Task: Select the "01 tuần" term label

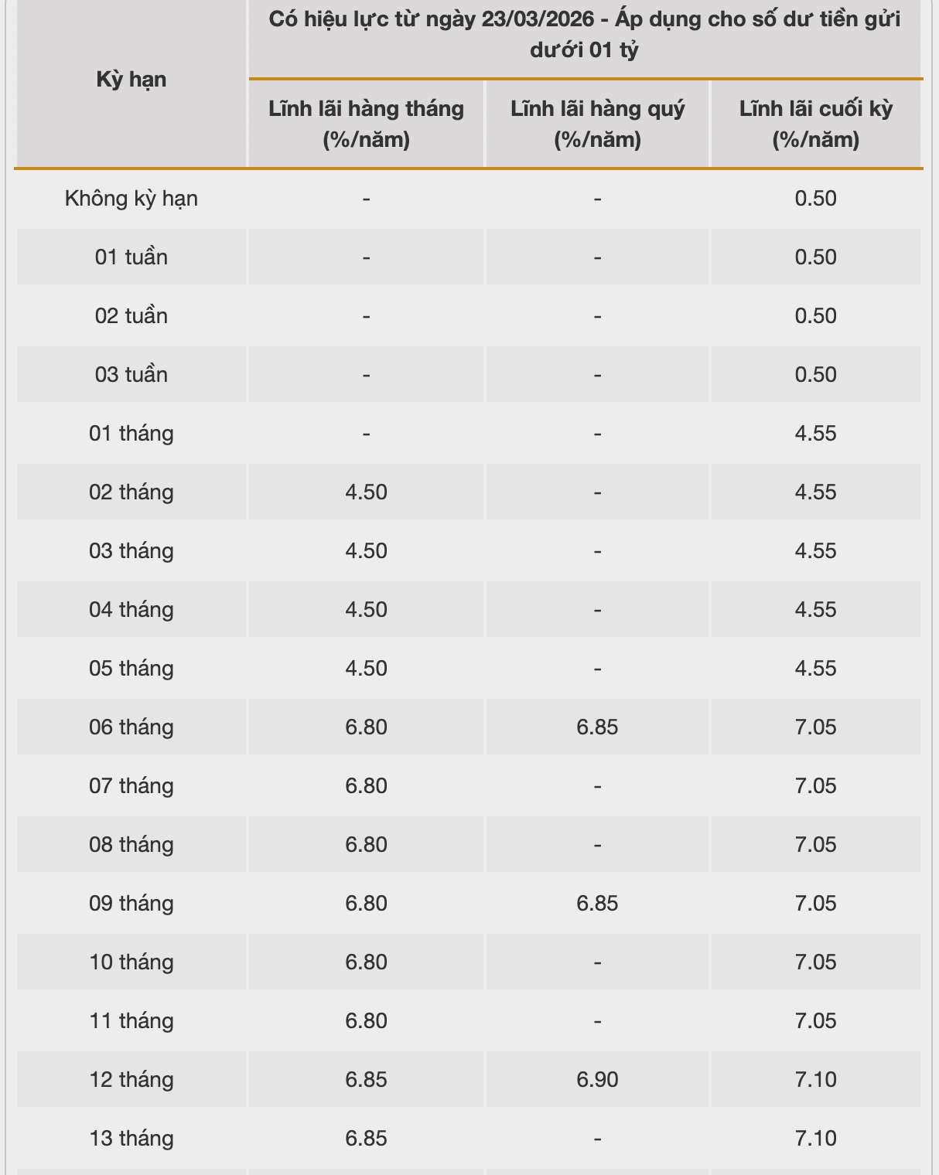Action: tap(131, 257)
